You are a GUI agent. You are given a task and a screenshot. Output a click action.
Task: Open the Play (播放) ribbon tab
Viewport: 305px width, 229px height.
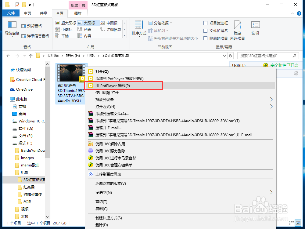pos(78,13)
